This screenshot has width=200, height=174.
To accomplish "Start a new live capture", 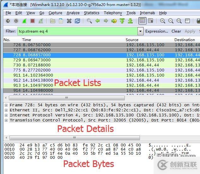I will point(24,21).
